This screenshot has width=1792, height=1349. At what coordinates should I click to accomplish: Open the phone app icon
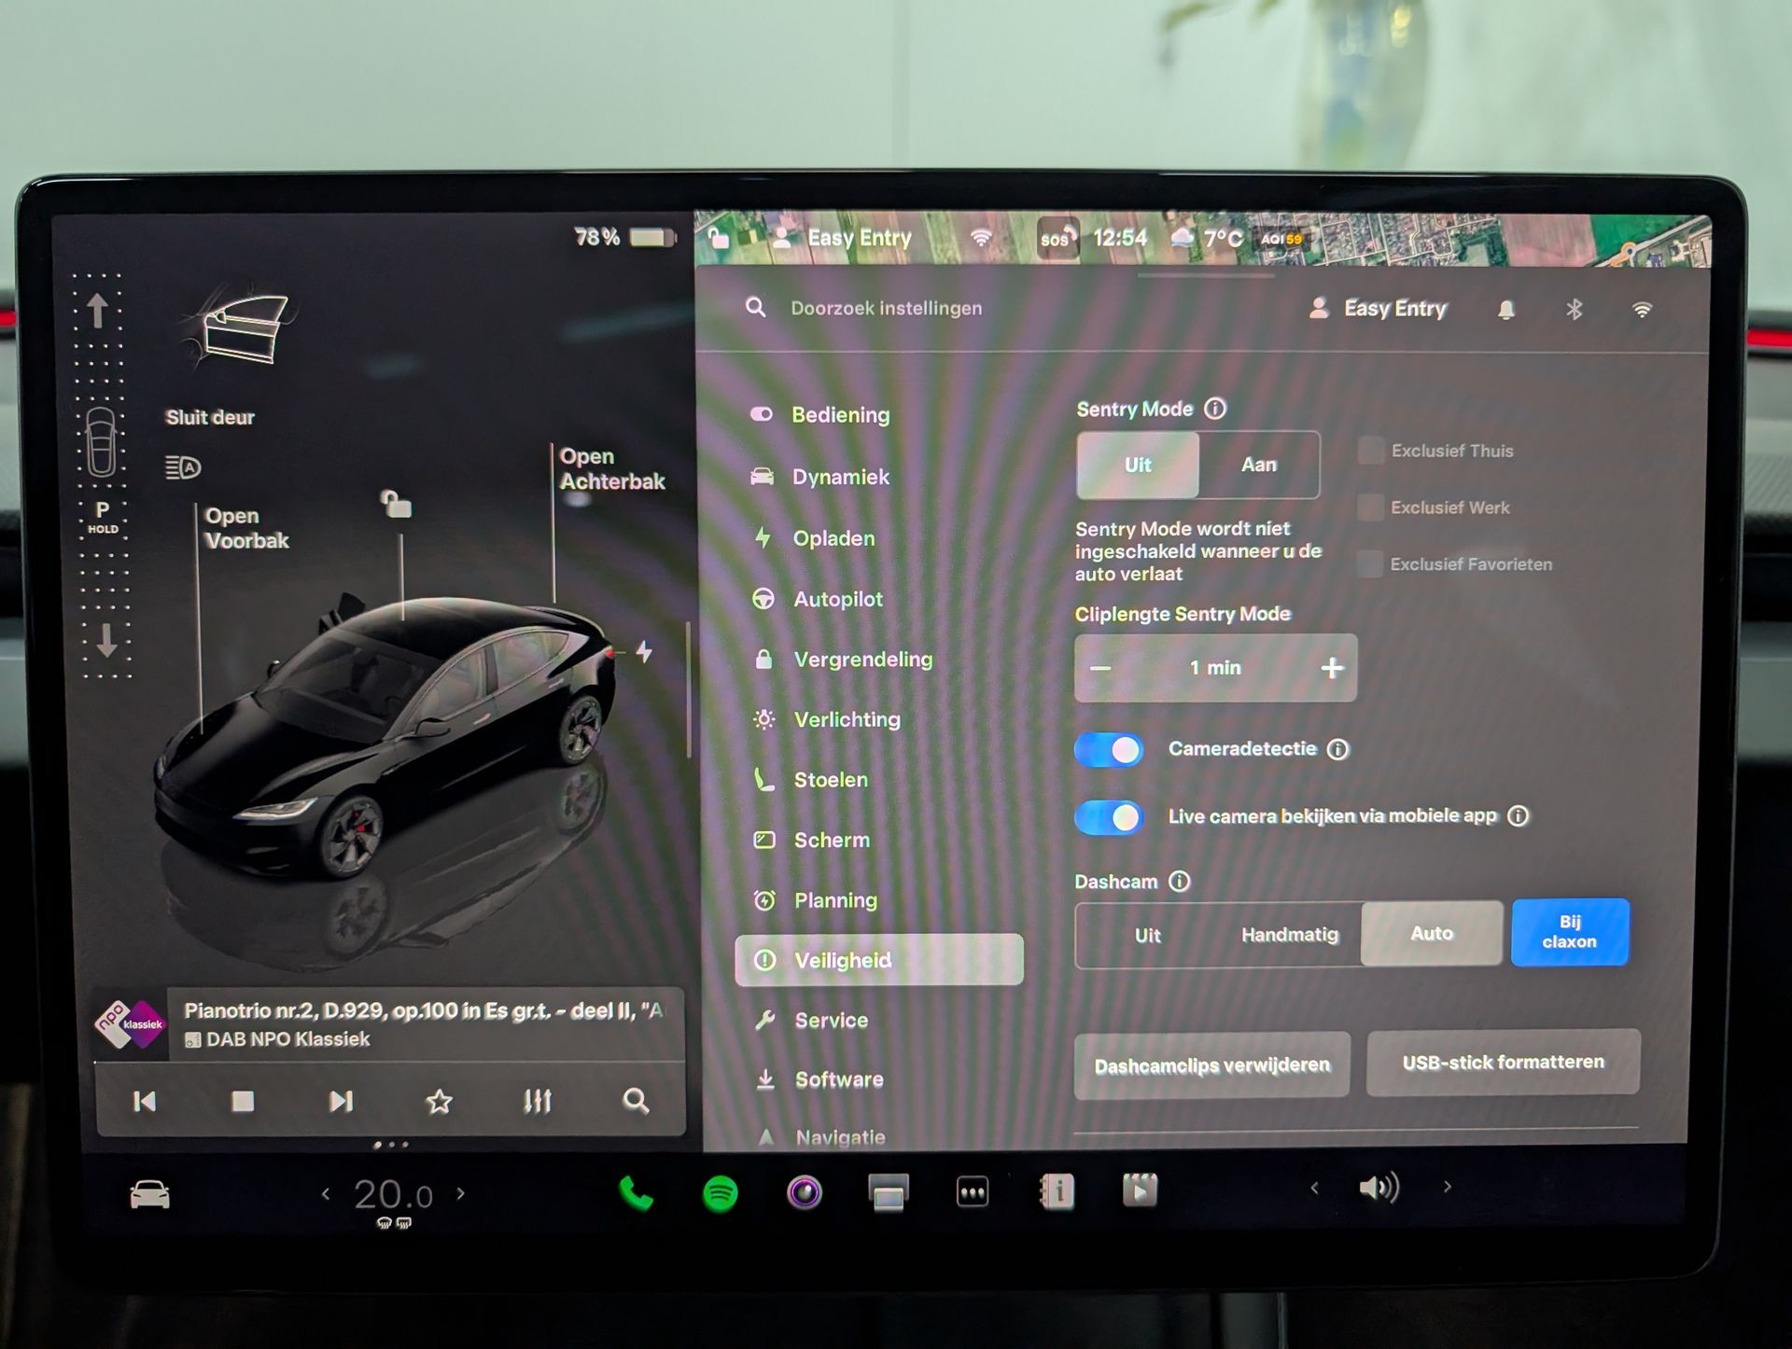click(637, 1193)
